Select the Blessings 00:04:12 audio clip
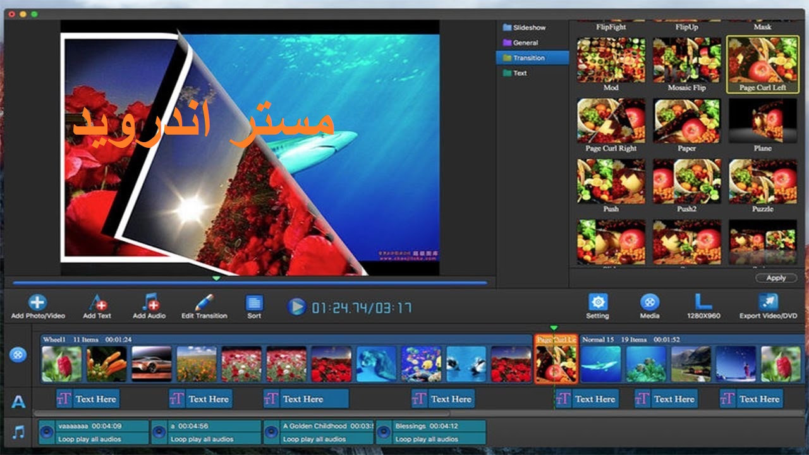The width and height of the screenshot is (809, 455). tap(431, 432)
